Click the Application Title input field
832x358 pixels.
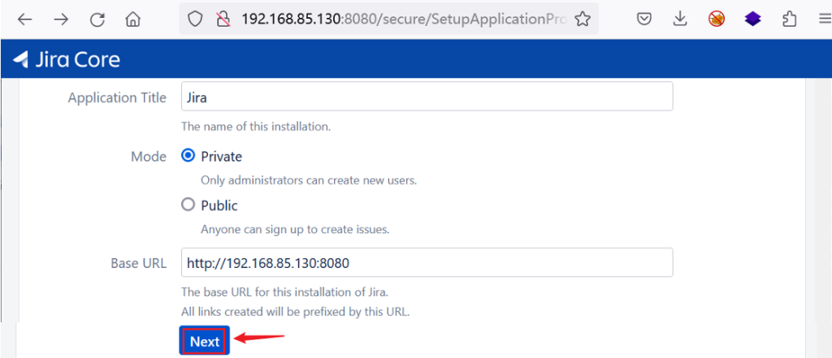point(427,97)
